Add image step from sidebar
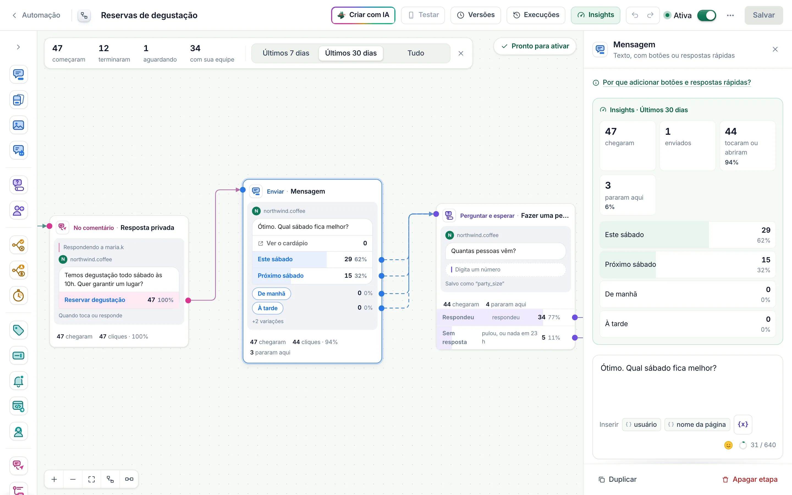 click(18, 125)
